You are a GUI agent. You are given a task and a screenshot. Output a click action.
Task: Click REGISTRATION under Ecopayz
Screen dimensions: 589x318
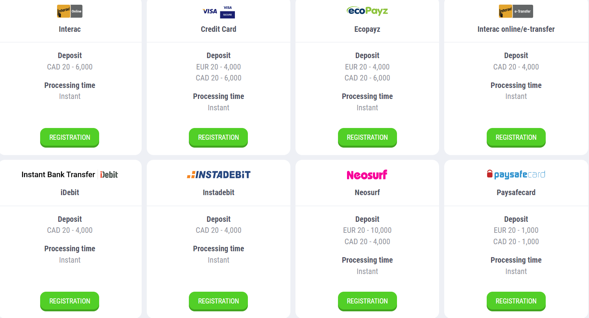(367, 137)
